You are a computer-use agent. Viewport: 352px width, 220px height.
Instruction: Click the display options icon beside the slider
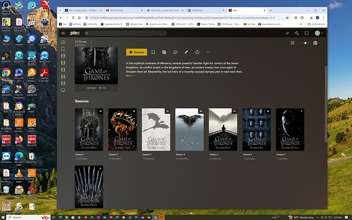pos(292,43)
